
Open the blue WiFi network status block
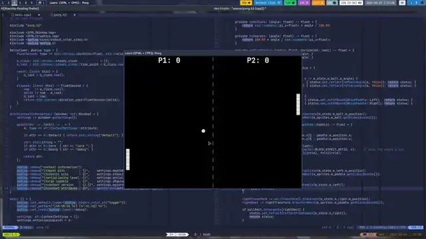click(268, 3)
